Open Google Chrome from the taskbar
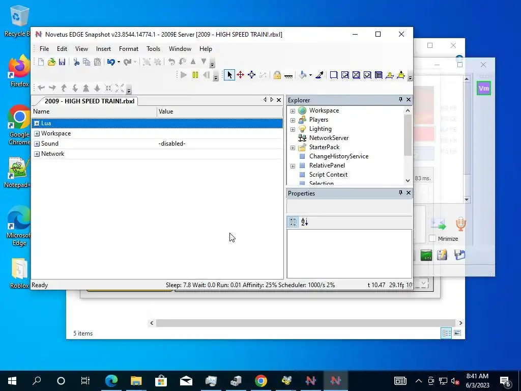The height and width of the screenshot is (391, 521). (x=261, y=381)
